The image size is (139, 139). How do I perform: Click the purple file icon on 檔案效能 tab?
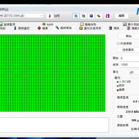click(128, 28)
